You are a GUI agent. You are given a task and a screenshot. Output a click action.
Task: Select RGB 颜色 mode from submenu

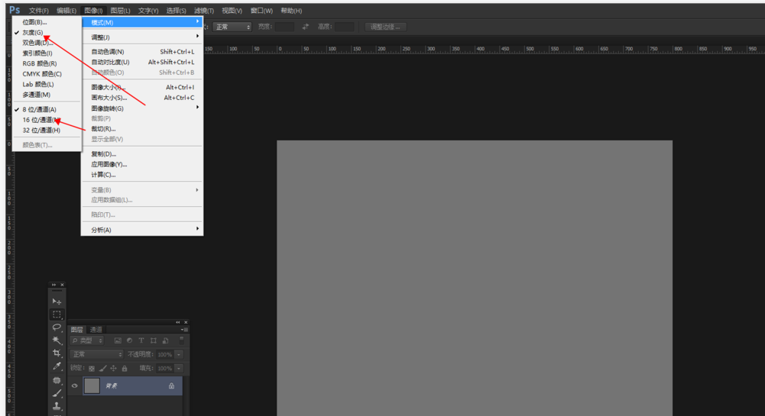pos(40,63)
